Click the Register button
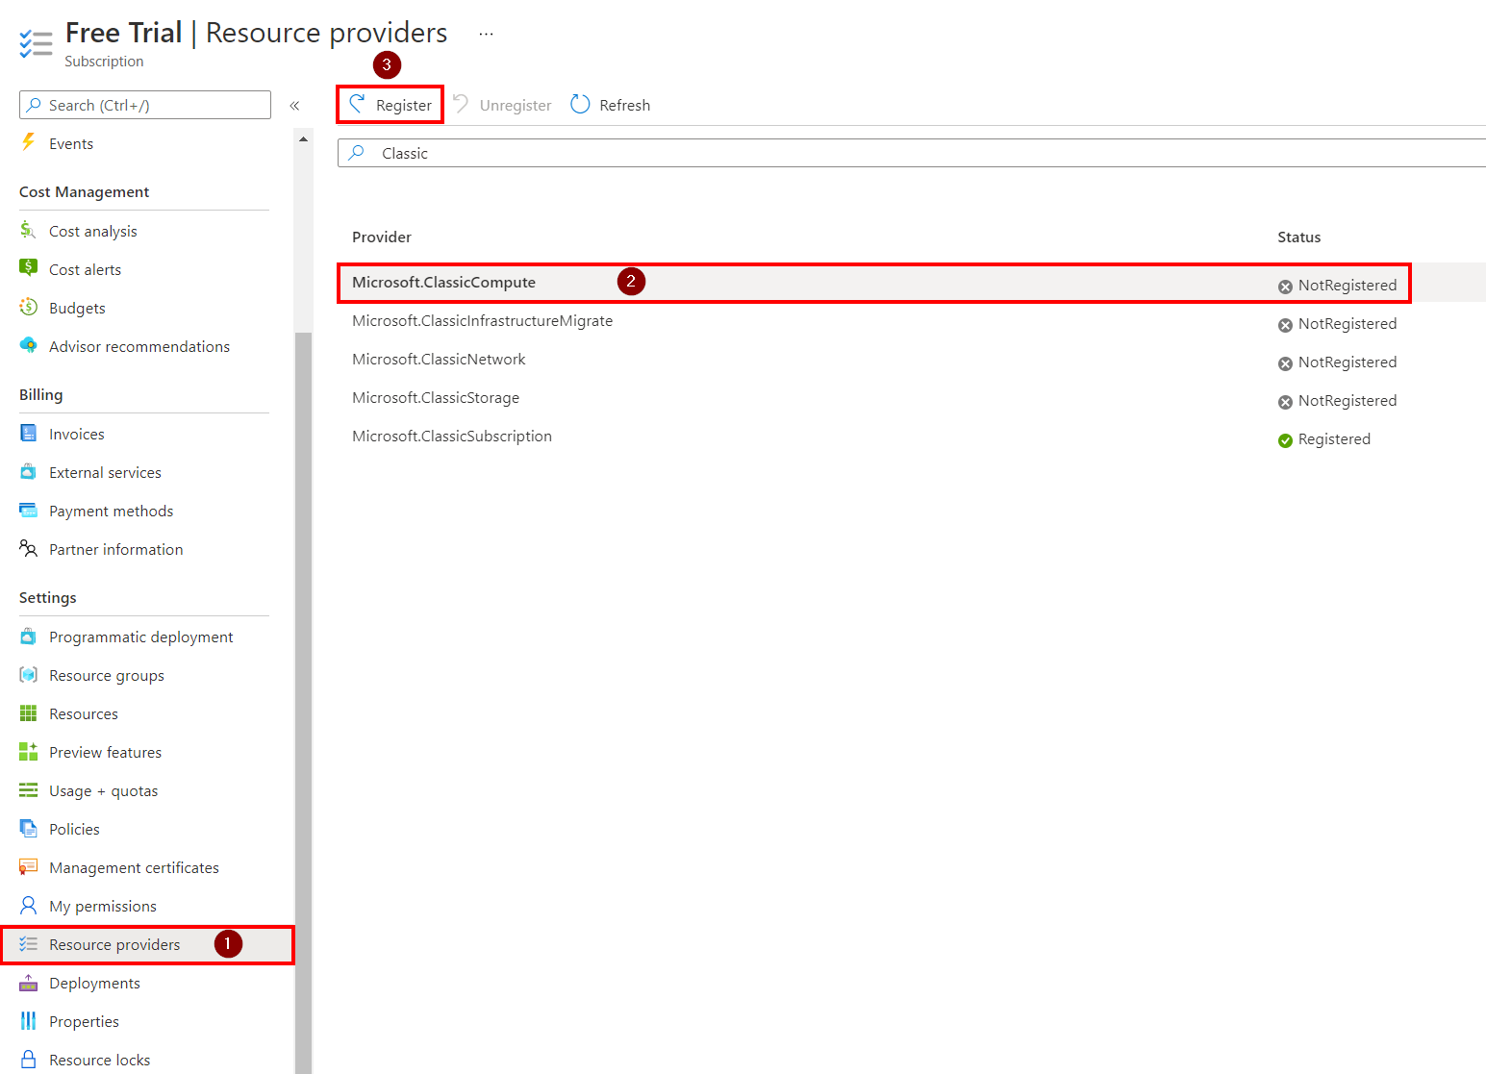The height and width of the screenshot is (1074, 1486). click(x=390, y=105)
